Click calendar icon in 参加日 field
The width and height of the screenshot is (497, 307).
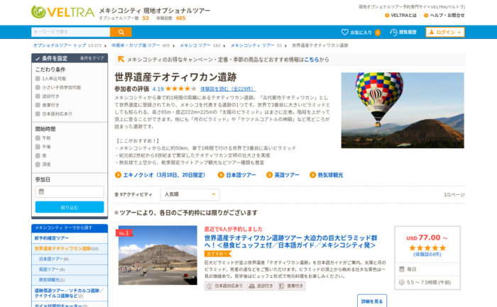[x=41, y=191]
